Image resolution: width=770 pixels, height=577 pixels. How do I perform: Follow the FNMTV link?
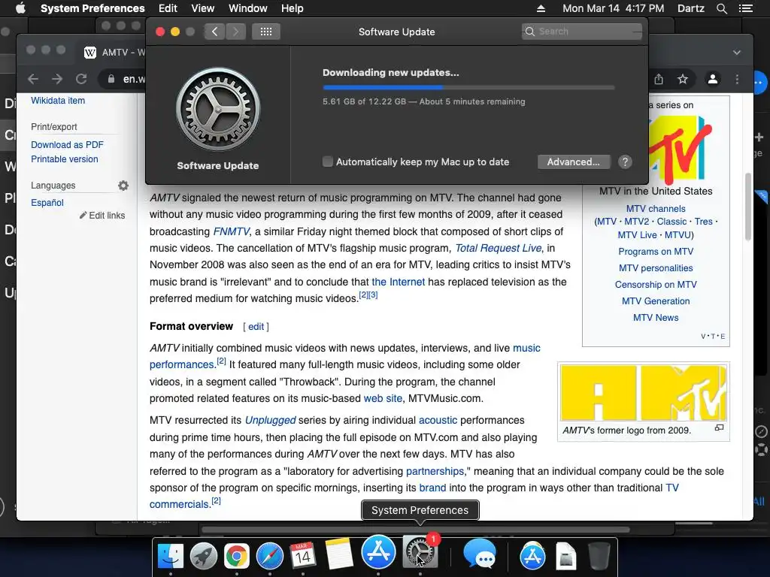pos(232,231)
